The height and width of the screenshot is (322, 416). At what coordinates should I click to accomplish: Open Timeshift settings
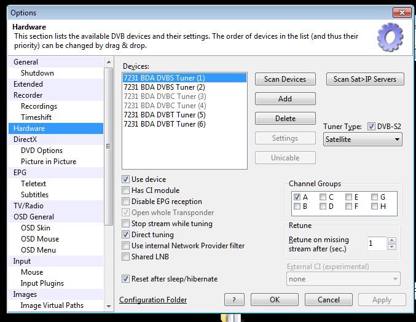56,117
